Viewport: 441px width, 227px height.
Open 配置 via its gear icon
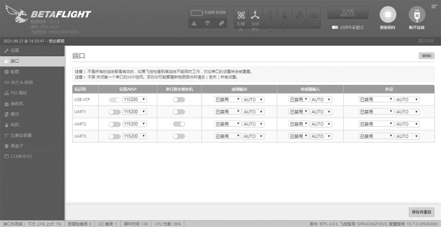pyautogui.click(x=7, y=72)
